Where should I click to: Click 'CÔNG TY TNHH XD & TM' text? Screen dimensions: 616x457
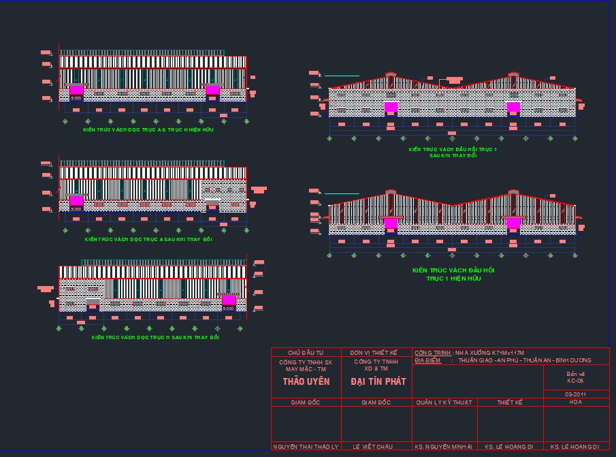(376, 365)
